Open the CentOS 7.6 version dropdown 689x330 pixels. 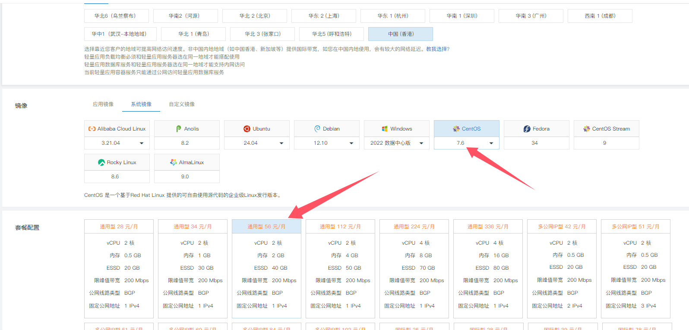click(x=467, y=143)
